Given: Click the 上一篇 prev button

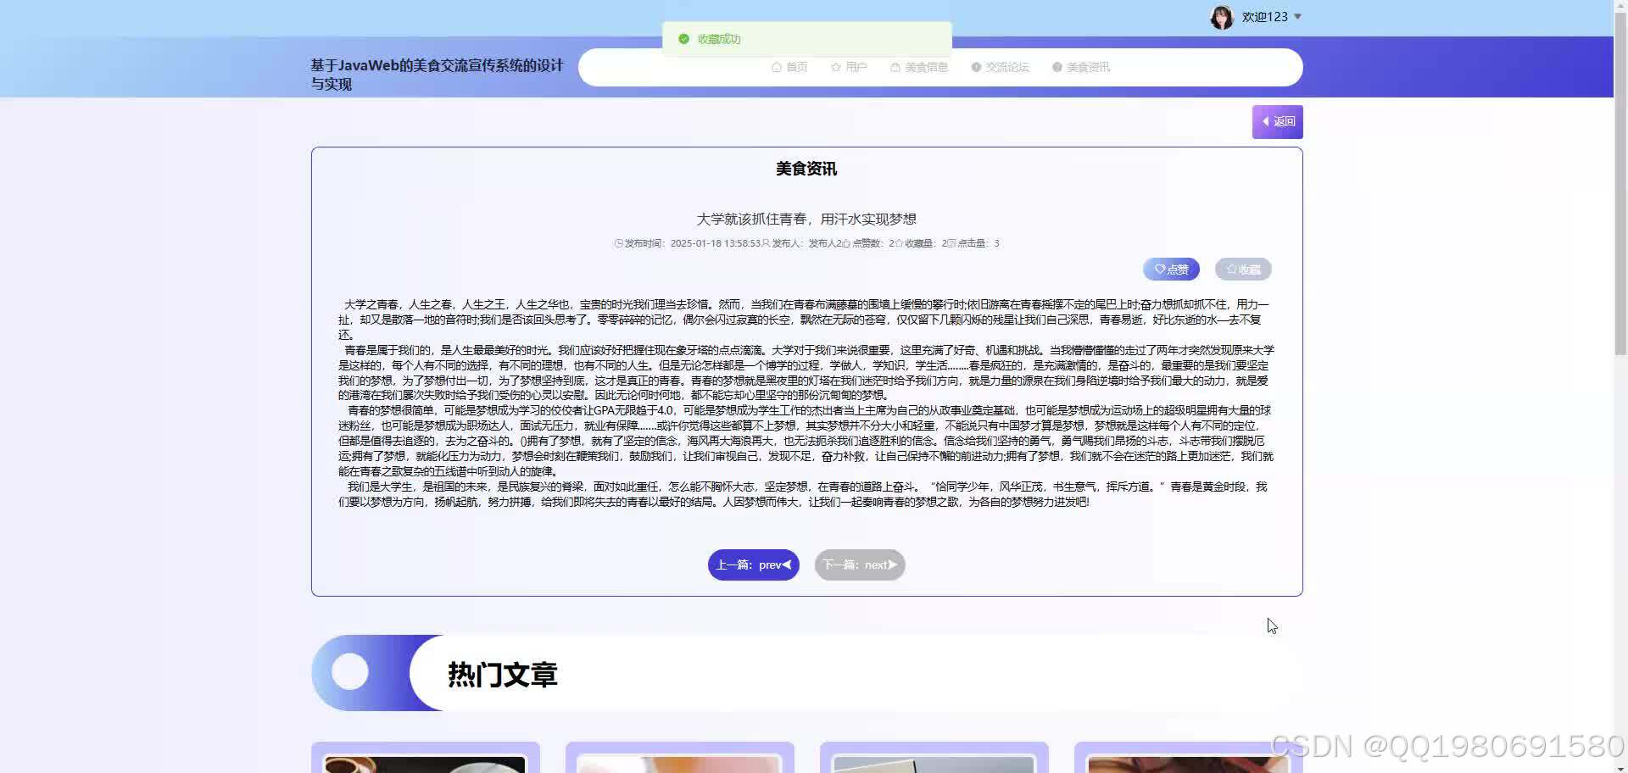Looking at the screenshot, I should pos(753,564).
